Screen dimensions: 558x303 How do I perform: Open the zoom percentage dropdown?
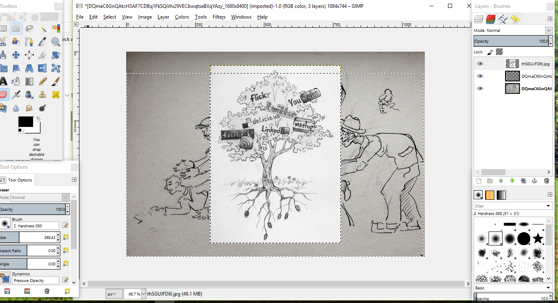pos(144,294)
